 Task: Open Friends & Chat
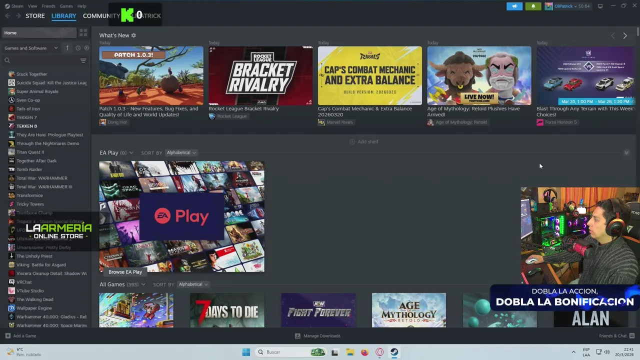(x=616, y=336)
